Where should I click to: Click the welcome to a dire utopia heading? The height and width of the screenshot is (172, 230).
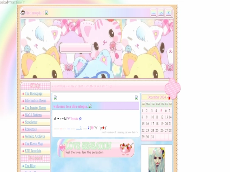tap(70, 106)
